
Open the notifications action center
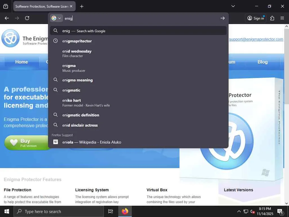click(x=280, y=211)
